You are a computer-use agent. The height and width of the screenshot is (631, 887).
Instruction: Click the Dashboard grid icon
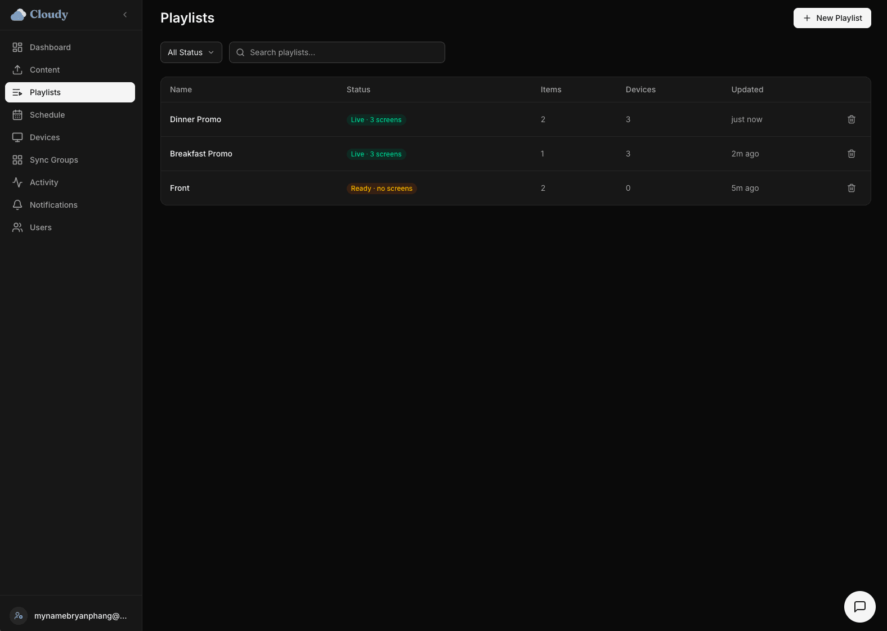pos(17,47)
